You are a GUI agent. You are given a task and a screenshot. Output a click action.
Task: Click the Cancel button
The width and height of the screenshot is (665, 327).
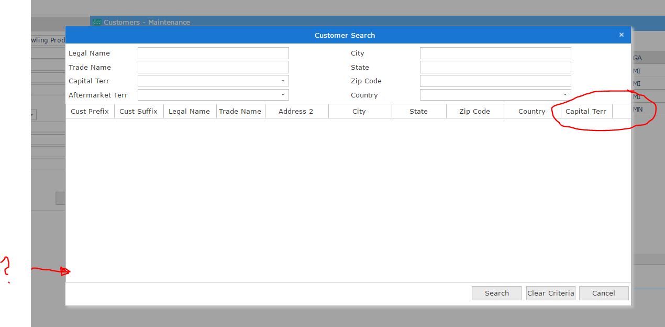[x=604, y=293]
